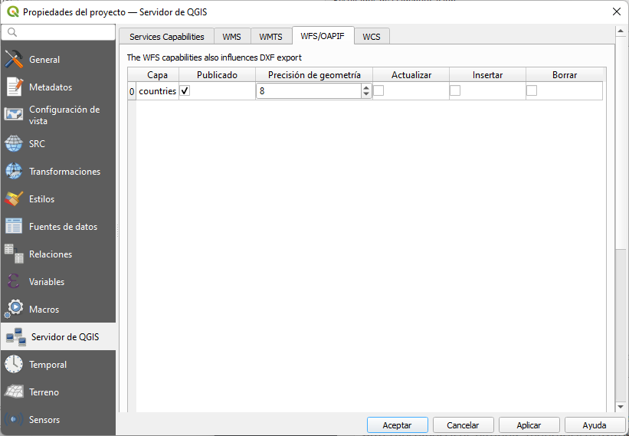This screenshot has height=436, width=629.
Task: Select row number 0 header
Action: [x=132, y=91]
